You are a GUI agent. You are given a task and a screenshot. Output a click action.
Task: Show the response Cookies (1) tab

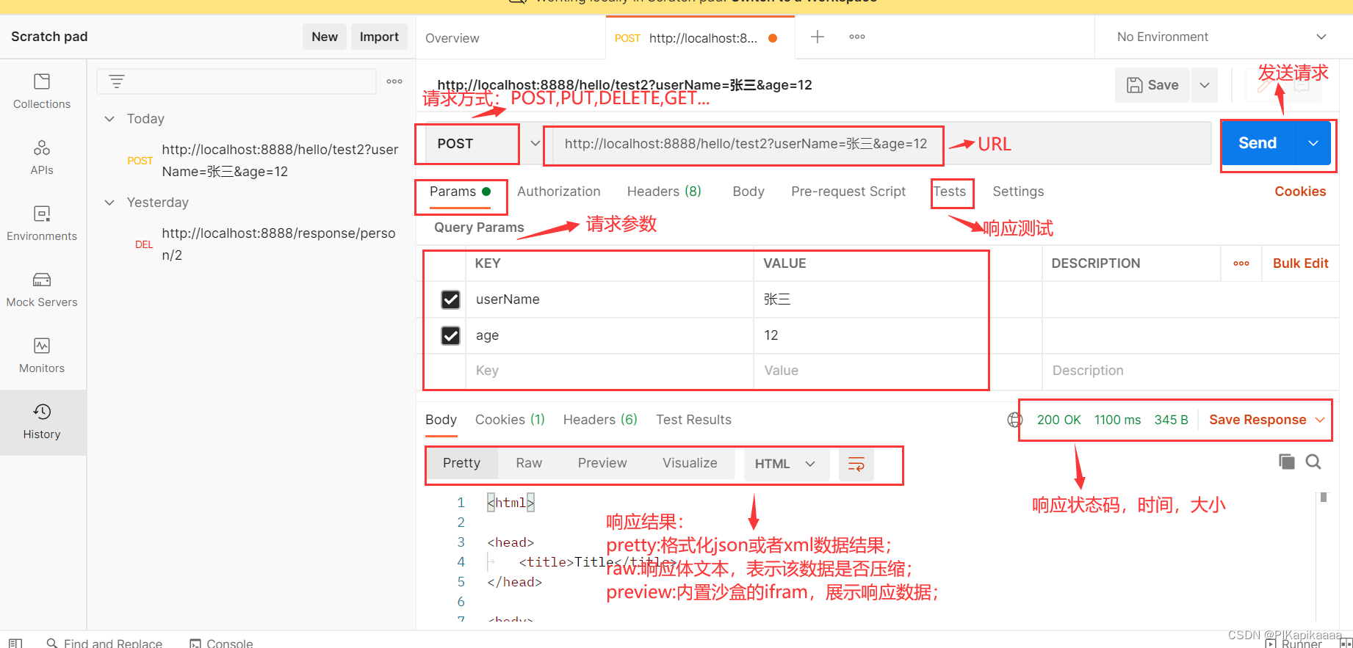click(510, 420)
